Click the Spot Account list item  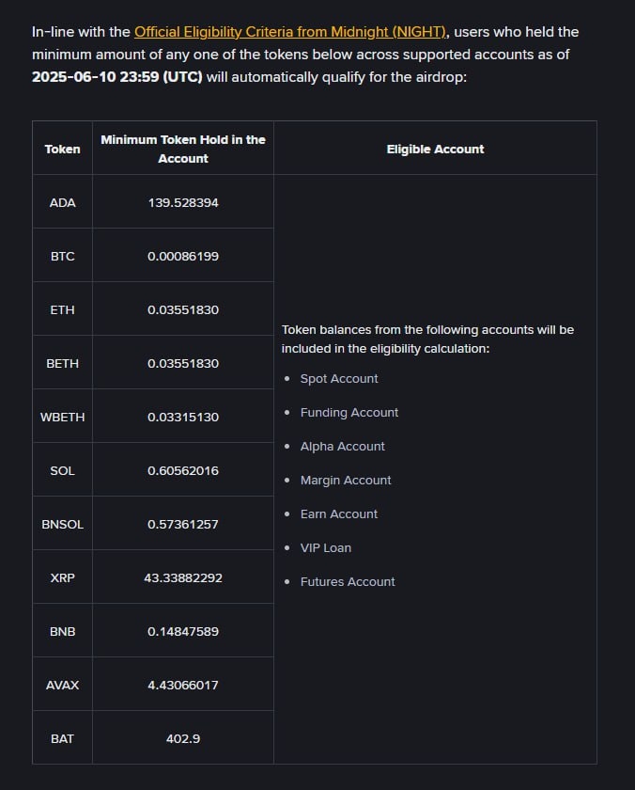click(339, 378)
